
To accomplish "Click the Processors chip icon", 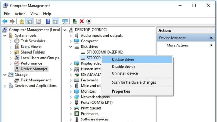I will [x=77, y=114].
